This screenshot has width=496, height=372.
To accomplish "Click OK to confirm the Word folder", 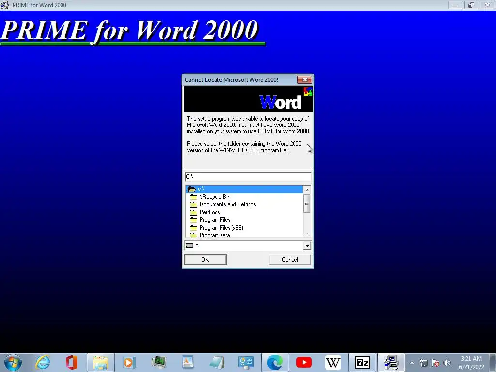I will 205,260.
